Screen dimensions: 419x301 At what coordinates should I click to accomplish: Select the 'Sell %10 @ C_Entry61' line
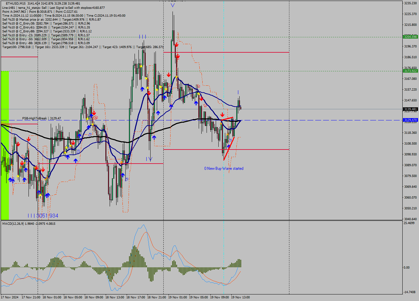pyautogui.click(x=46, y=27)
